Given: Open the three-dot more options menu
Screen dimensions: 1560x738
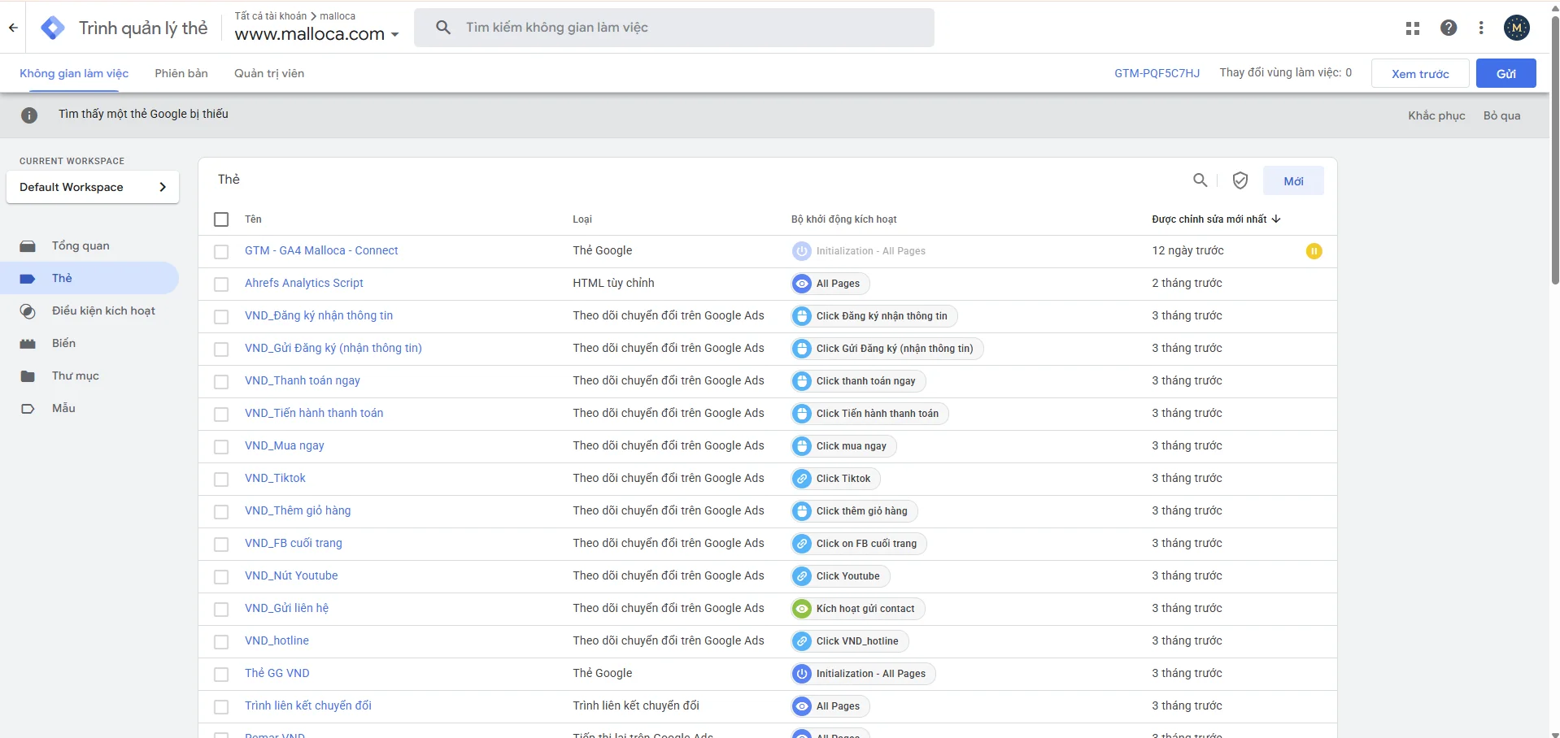Looking at the screenshot, I should (1481, 28).
